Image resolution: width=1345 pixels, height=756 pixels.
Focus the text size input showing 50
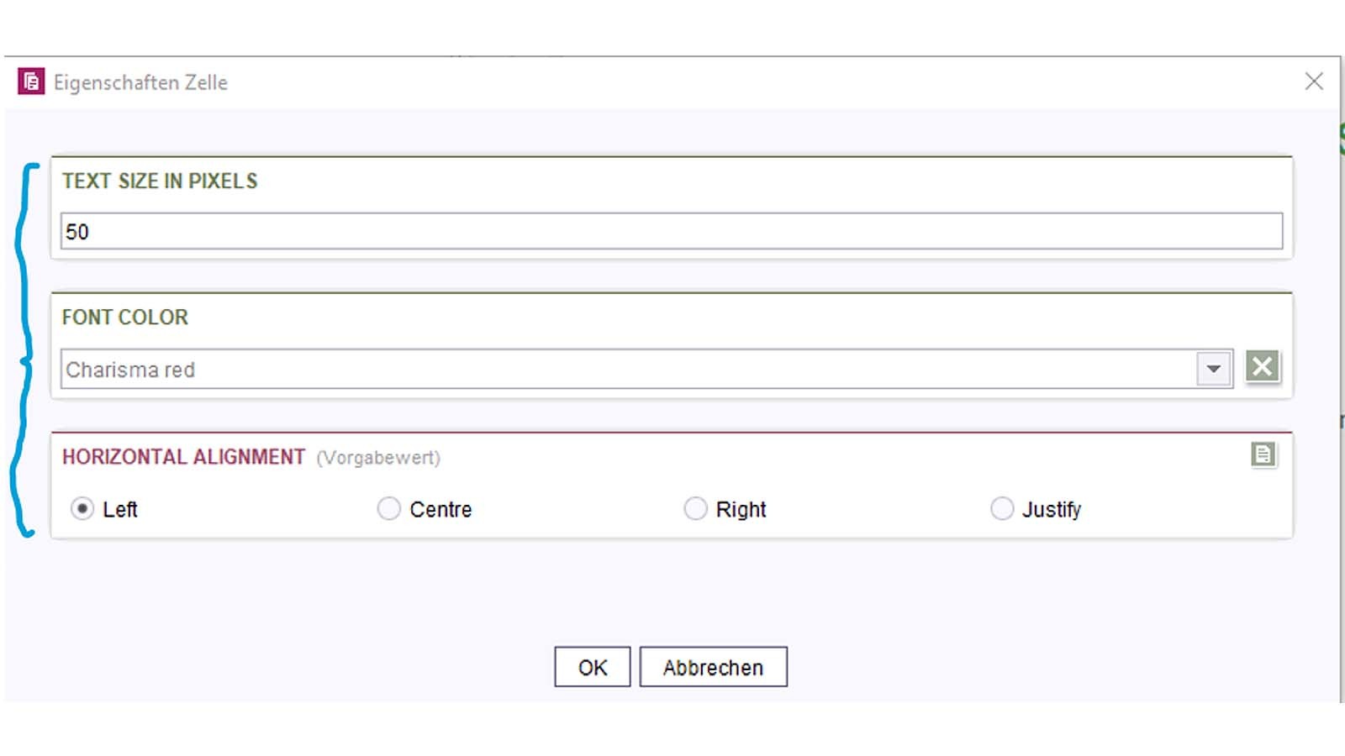[671, 231]
